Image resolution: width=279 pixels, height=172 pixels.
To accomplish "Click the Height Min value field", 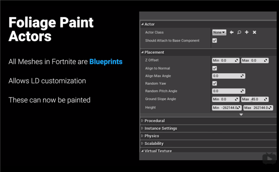I will click(x=227, y=108).
